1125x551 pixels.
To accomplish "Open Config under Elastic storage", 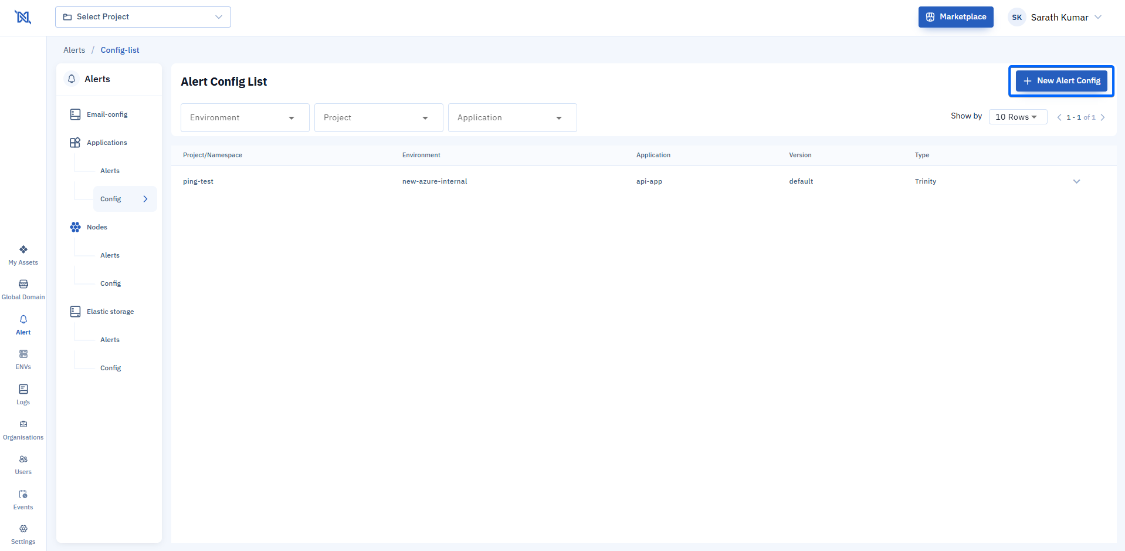I will coord(110,368).
